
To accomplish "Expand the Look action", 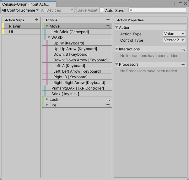I will pos(47,99).
